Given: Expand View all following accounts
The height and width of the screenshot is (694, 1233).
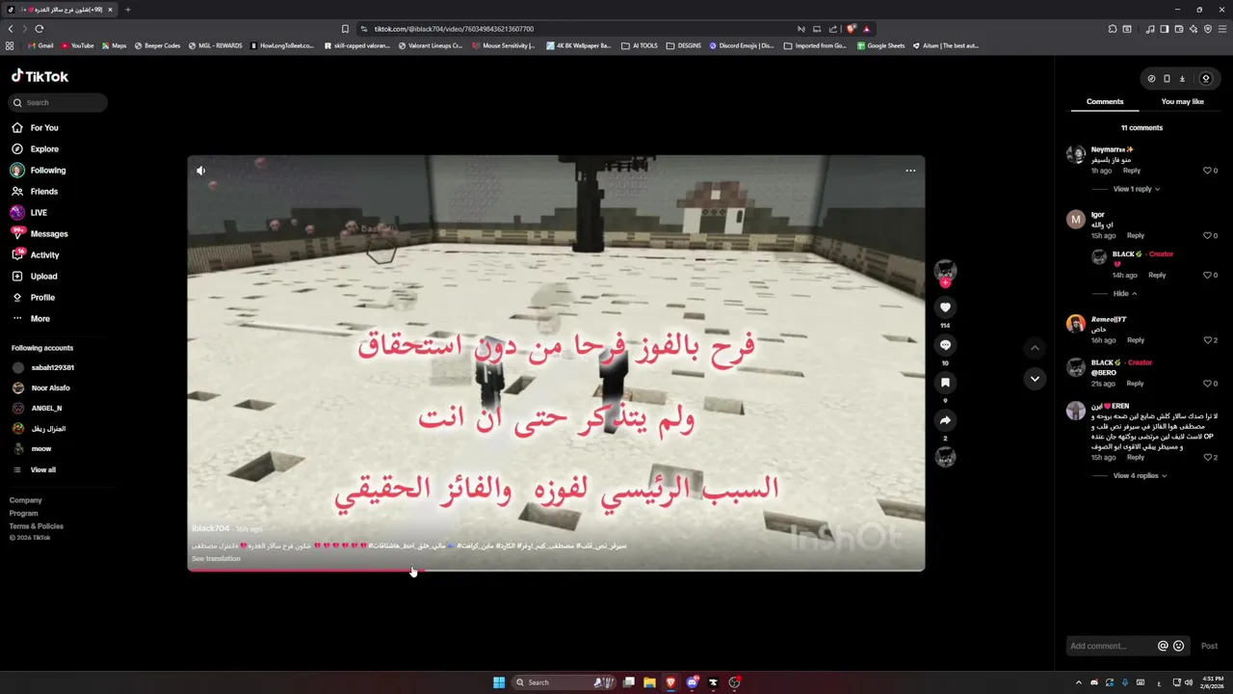Looking at the screenshot, I should coord(34,469).
